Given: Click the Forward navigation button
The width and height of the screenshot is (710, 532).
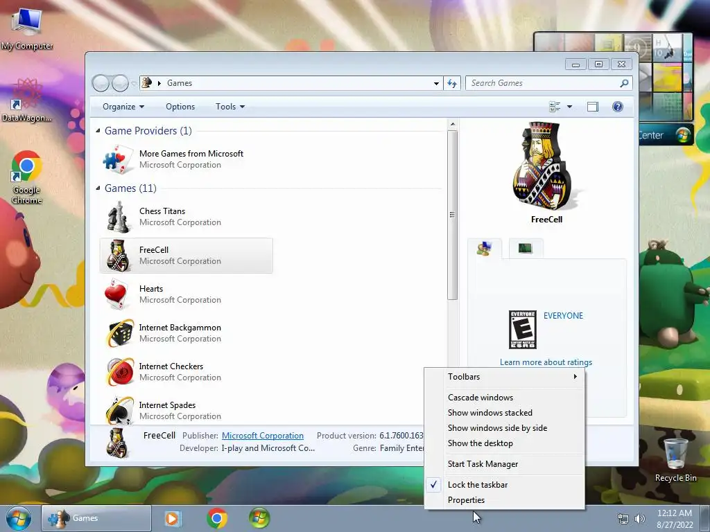Looking at the screenshot, I should (x=120, y=83).
